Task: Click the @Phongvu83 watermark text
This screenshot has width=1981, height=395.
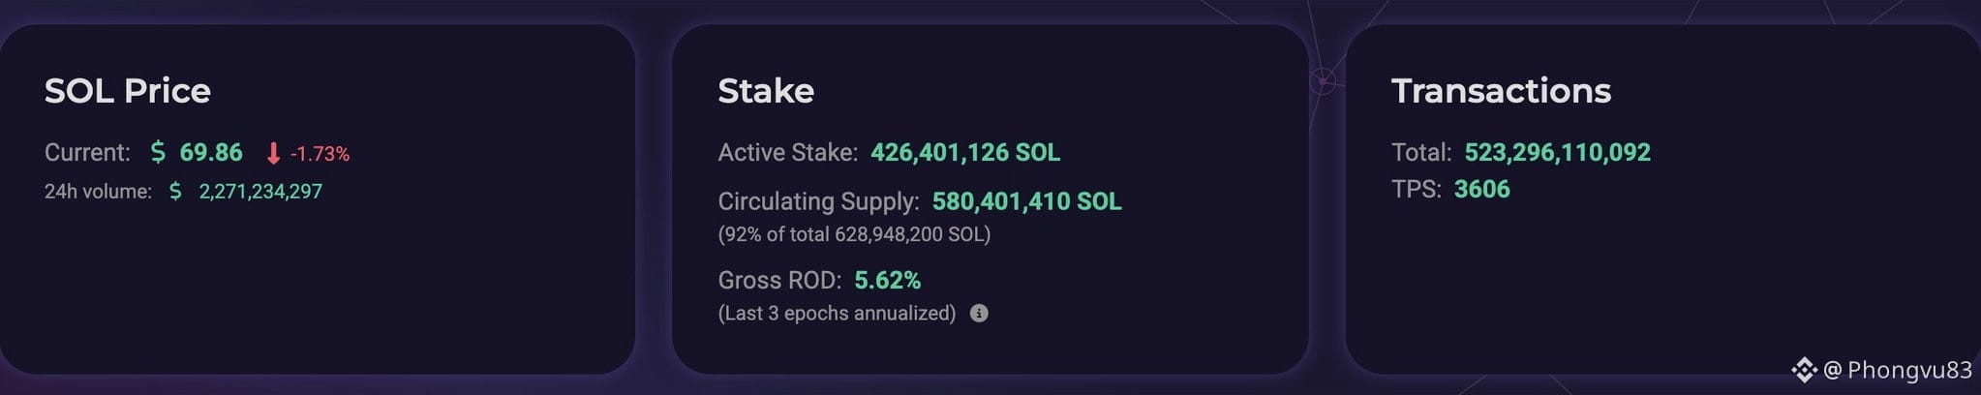Action: pyautogui.click(x=1897, y=370)
